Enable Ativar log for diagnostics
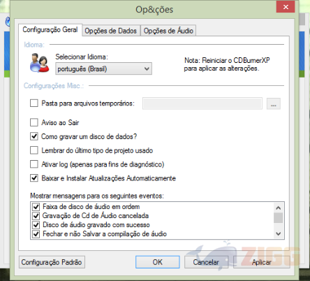Screen dimensions: 310x281 tap(34, 164)
